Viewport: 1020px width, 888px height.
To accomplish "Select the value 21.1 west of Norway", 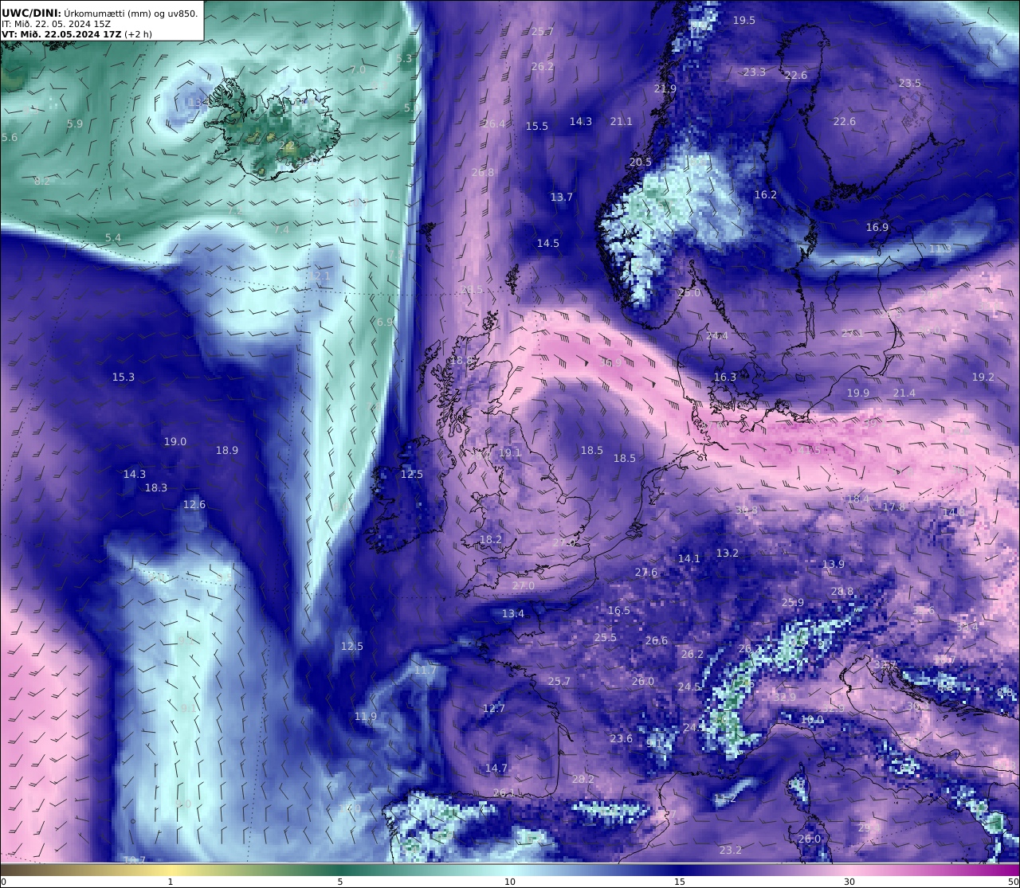I will (x=622, y=121).
